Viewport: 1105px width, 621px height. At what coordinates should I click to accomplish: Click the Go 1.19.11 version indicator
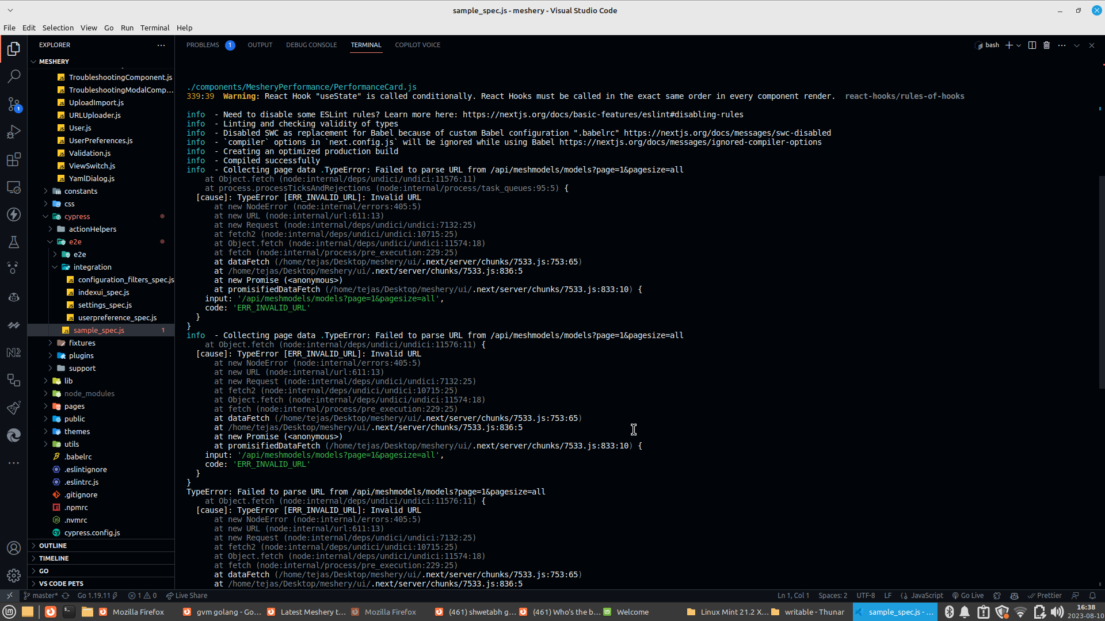click(97, 596)
